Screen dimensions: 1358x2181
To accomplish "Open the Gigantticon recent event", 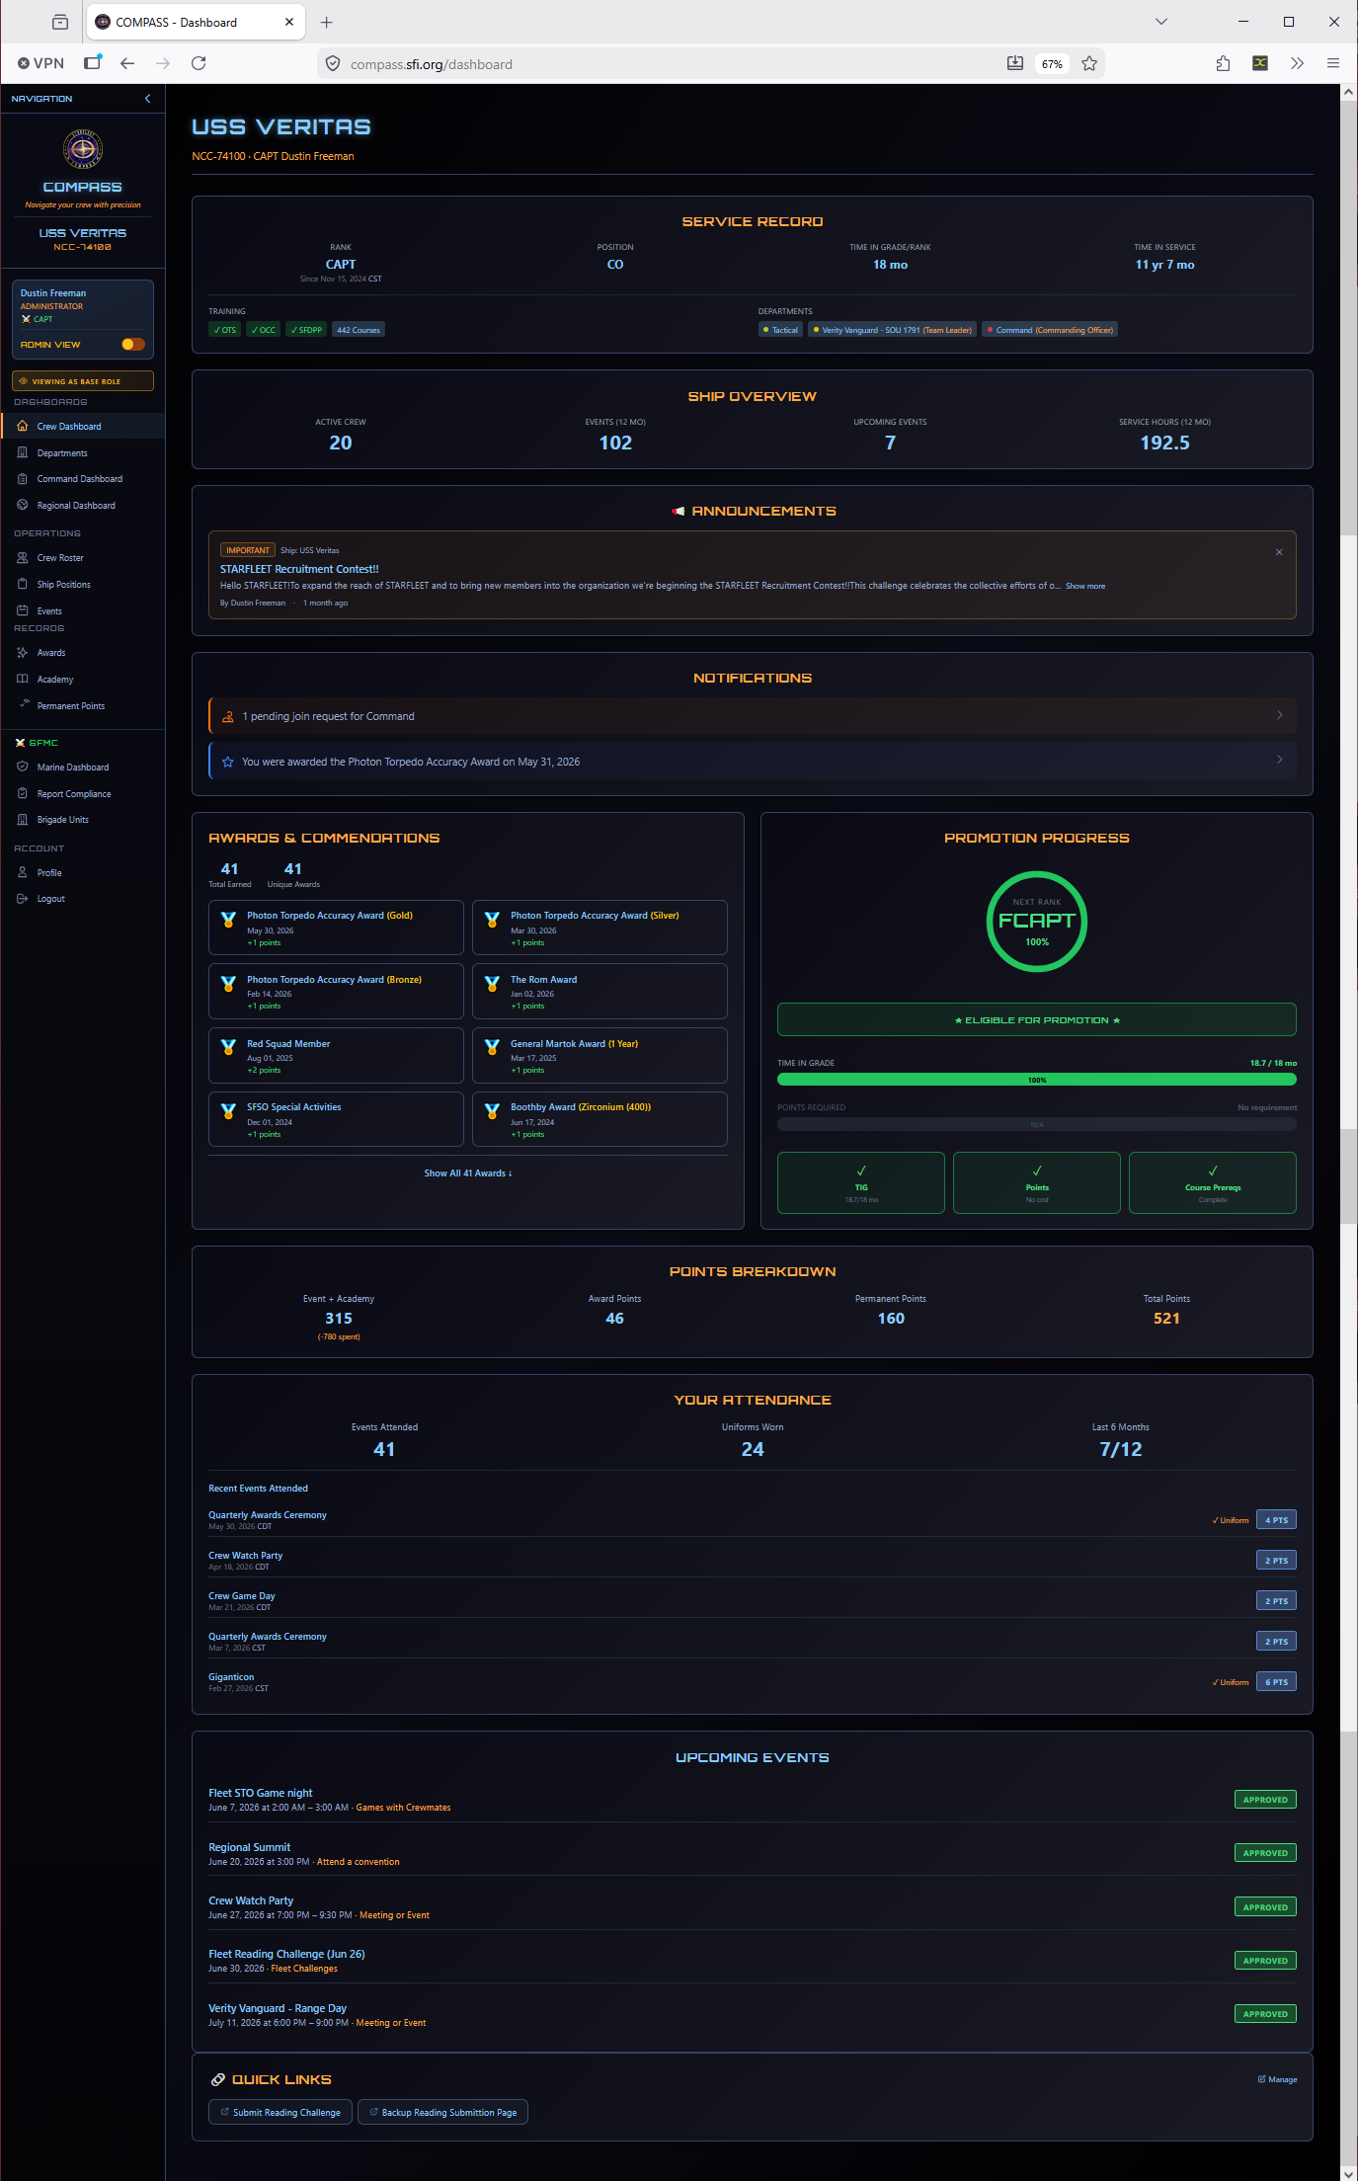I will pos(231,1677).
